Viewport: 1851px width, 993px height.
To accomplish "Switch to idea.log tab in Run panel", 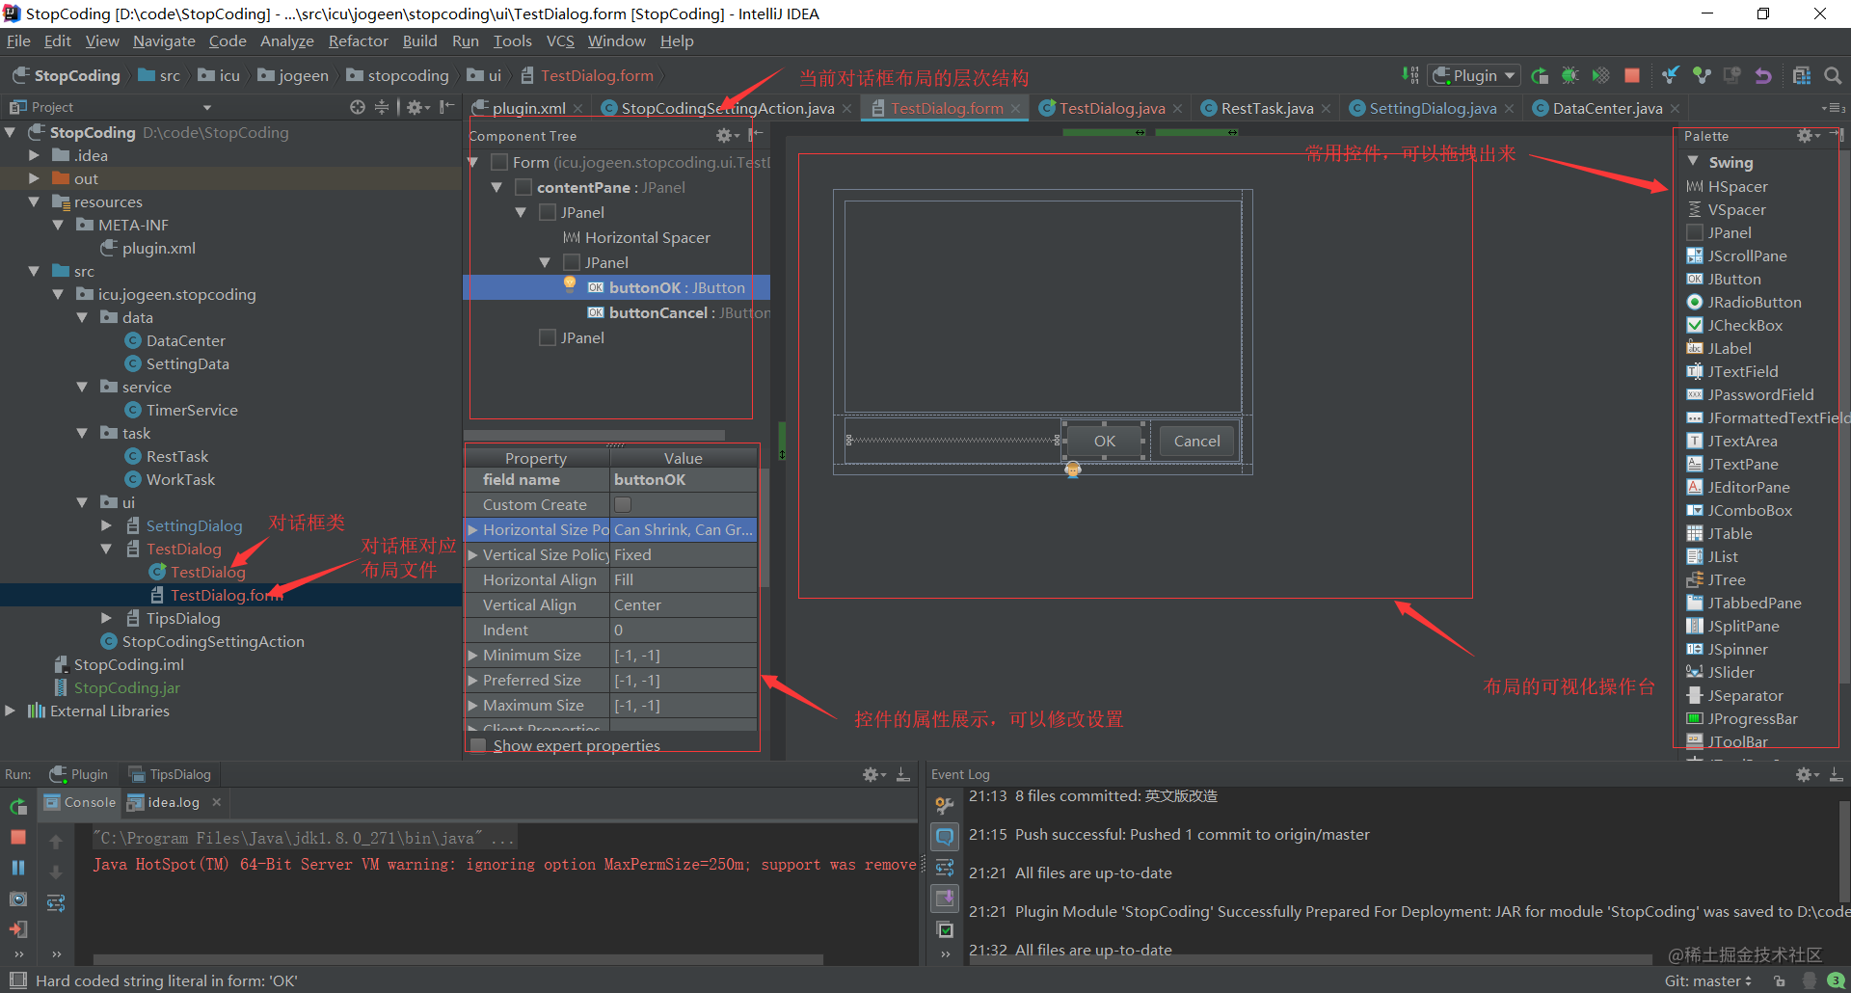I will 174,802.
